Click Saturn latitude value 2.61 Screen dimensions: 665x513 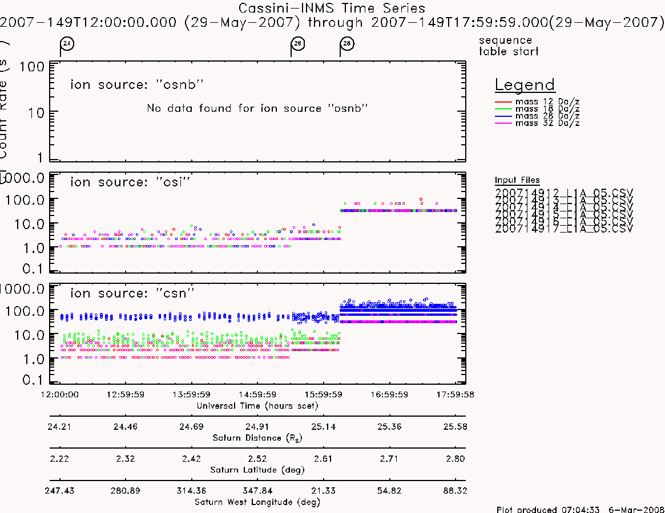(324, 459)
